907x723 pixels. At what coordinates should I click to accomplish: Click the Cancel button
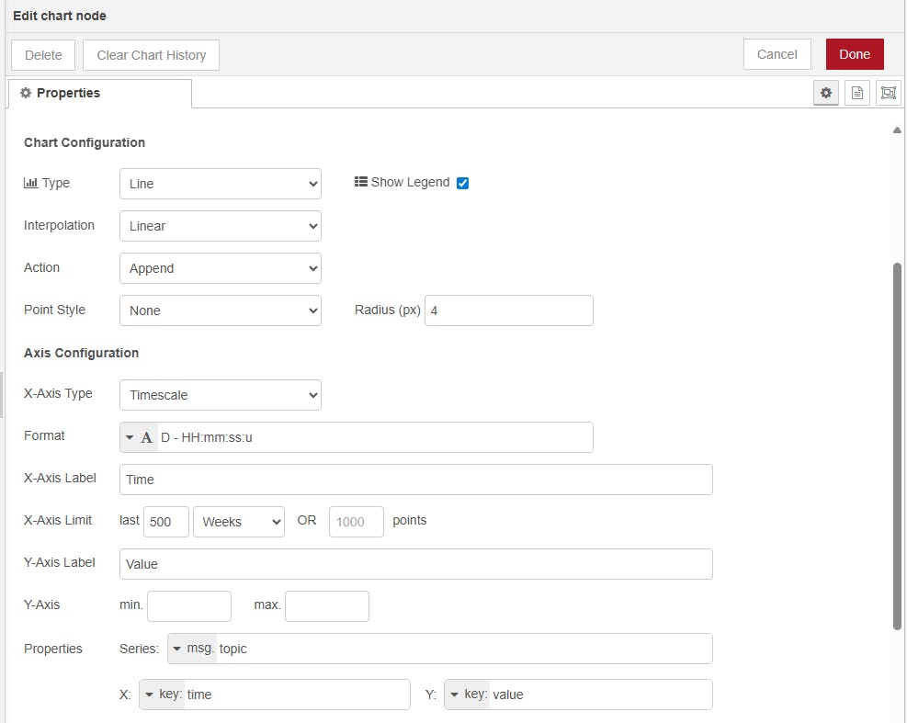click(x=777, y=54)
